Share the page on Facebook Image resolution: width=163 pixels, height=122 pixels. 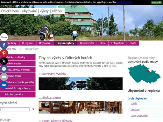coord(4,45)
